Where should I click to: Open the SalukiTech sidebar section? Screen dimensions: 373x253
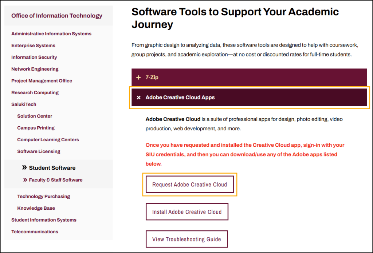tap(24, 104)
